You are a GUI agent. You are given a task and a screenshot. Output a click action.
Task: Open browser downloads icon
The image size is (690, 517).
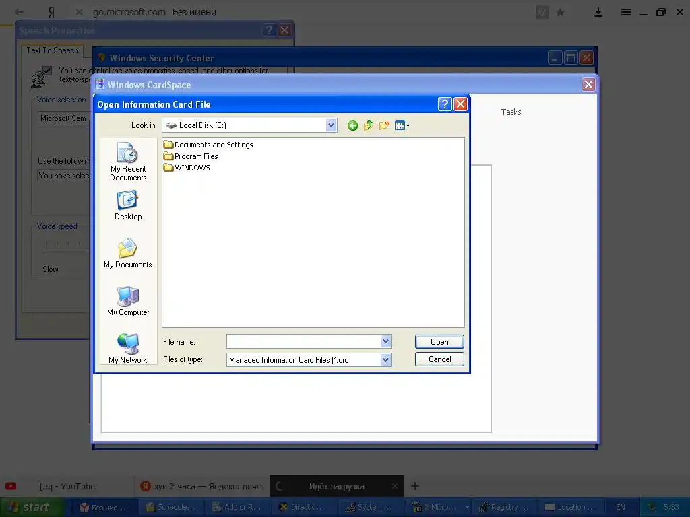point(598,12)
